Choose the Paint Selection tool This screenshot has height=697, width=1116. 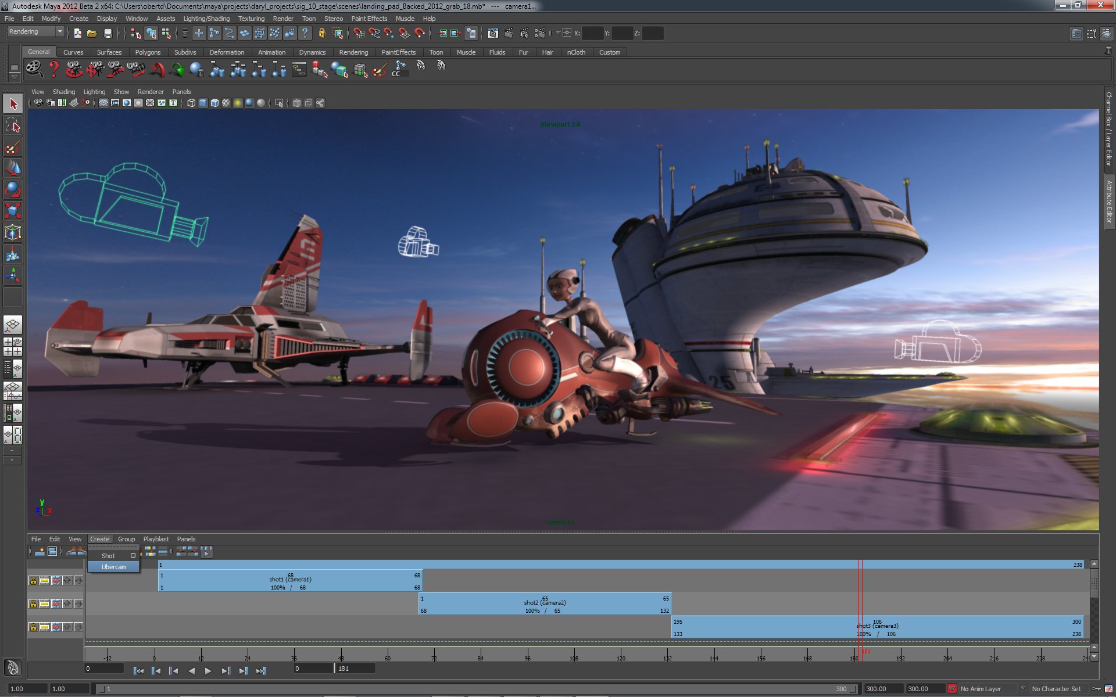coord(13,147)
